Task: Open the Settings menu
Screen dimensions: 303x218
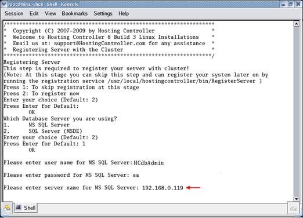Action: tap(103, 13)
